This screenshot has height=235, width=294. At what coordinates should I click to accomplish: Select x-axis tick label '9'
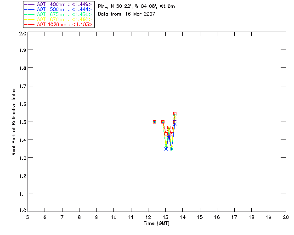[96, 217]
